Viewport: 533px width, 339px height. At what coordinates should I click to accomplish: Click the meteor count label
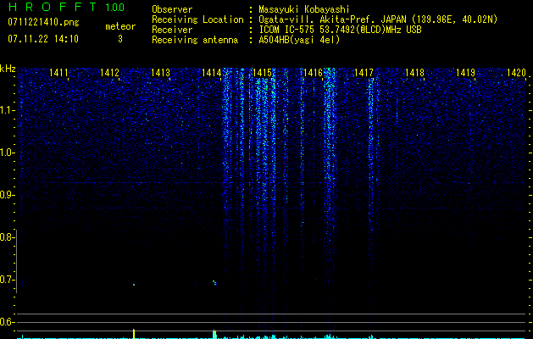tap(120, 26)
